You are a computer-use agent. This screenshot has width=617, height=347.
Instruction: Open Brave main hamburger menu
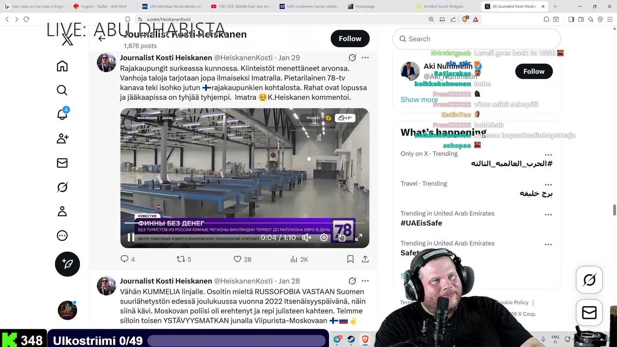tap(610, 19)
